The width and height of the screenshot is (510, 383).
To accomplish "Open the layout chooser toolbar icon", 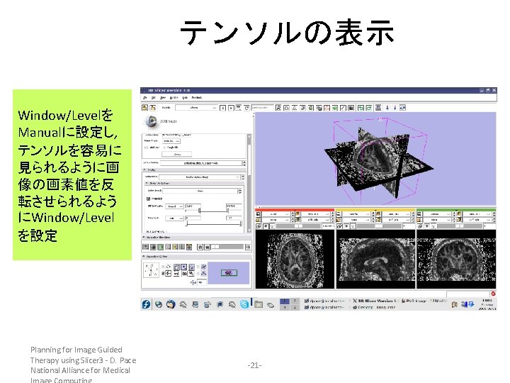I will click(378, 108).
